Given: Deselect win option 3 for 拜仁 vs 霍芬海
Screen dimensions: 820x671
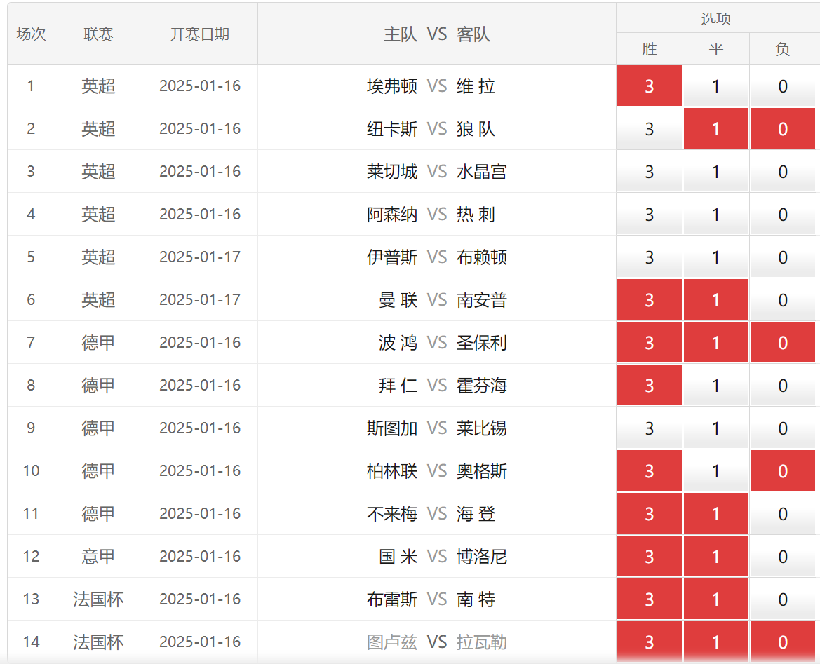Looking at the screenshot, I should pos(649,386).
